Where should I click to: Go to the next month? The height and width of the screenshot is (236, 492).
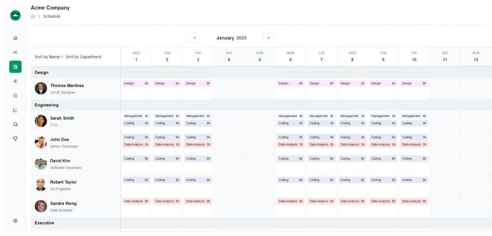[269, 38]
